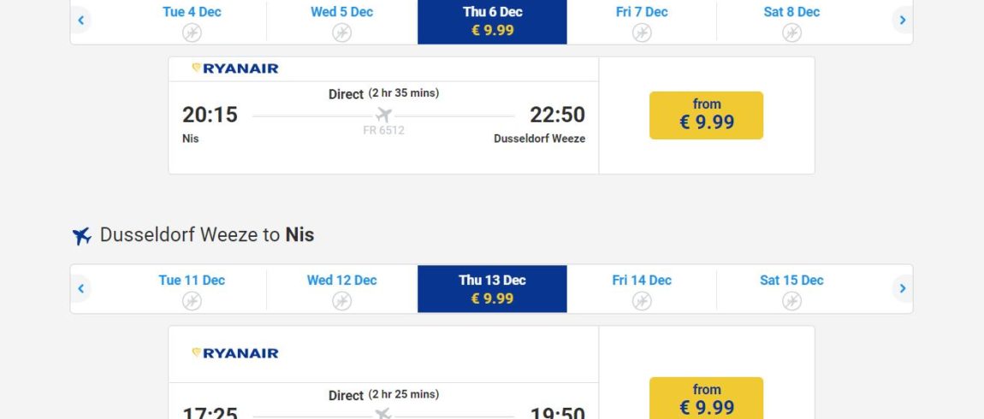Screen dimensions: 984x419
Task: Click the flight number FR 6512
Action: [383, 131]
